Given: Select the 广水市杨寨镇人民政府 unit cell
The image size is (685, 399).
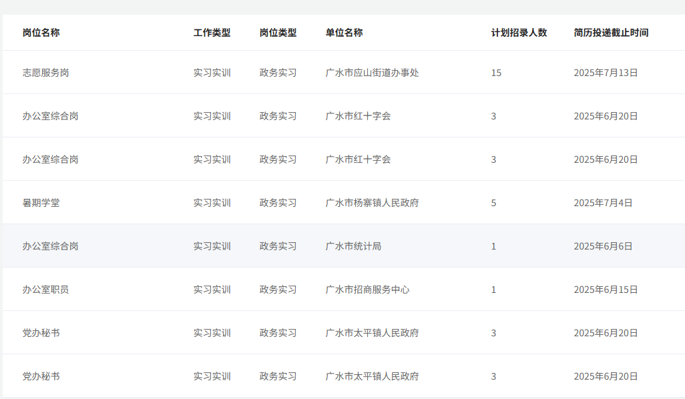Looking at the screenshot, I should click(x=372, y=203).
